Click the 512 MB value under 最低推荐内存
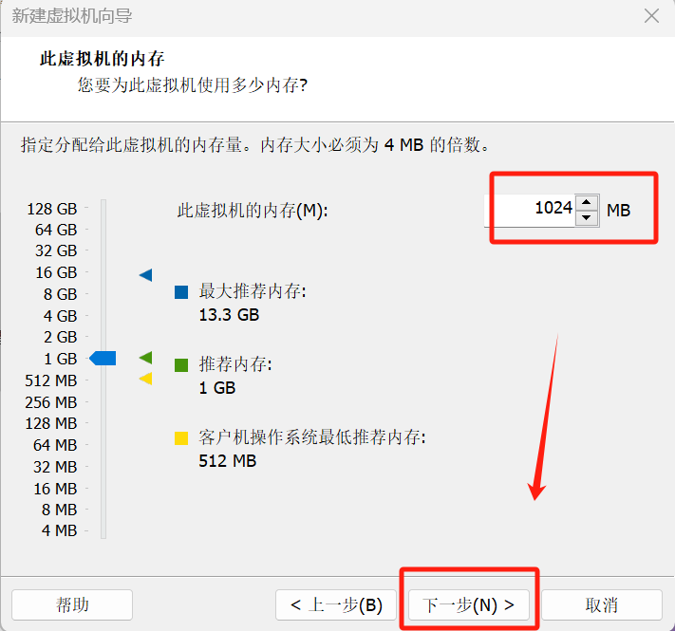This screenshot has height=631, width=675. pos(227,461)
